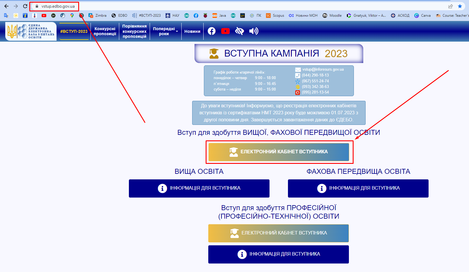The image size is (469, 272).
Task: Open the Raspberry Pi bookmark icon
Action: [x=205, y=16]
